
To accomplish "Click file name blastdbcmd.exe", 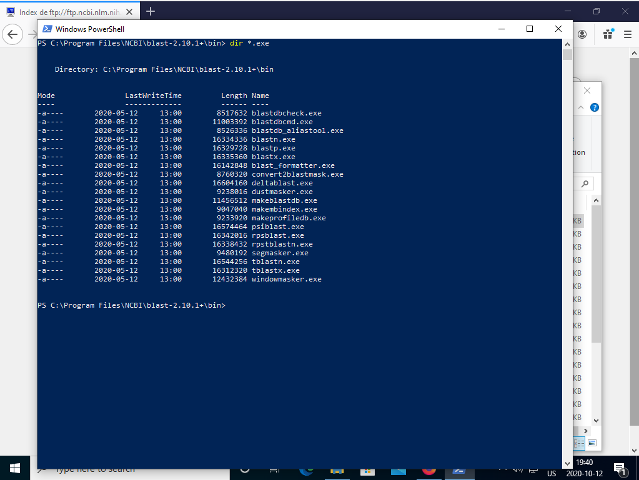I will pyautogui.click(x=282, y=122).
